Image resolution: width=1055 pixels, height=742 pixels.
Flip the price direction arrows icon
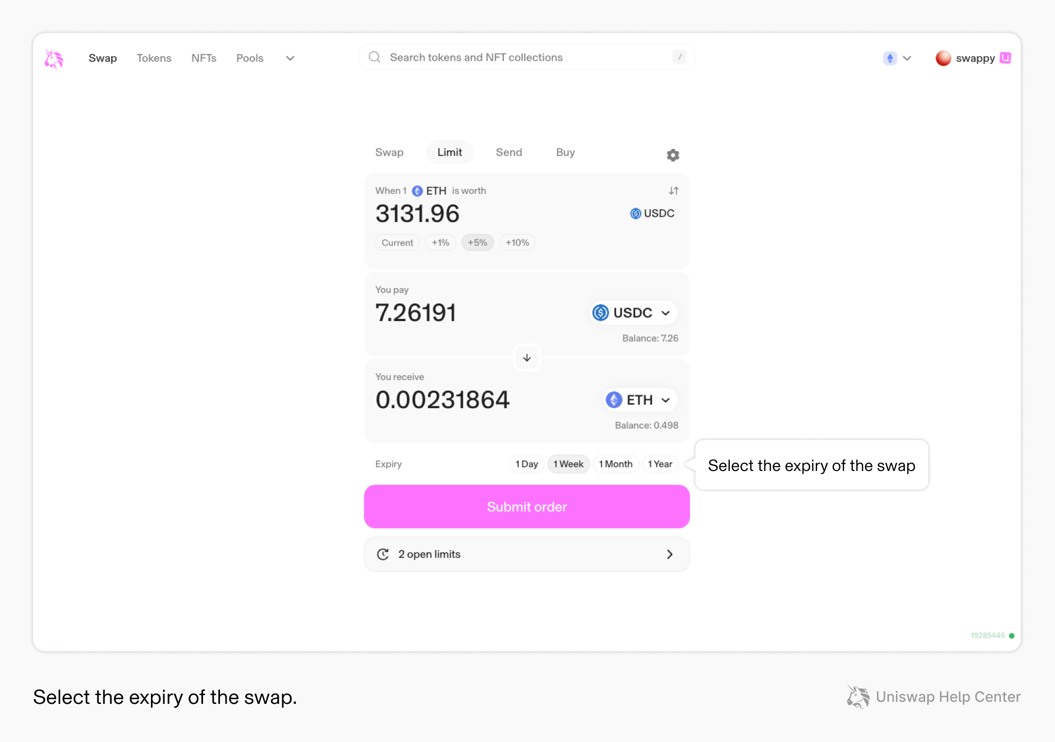[x=673, y=191]
